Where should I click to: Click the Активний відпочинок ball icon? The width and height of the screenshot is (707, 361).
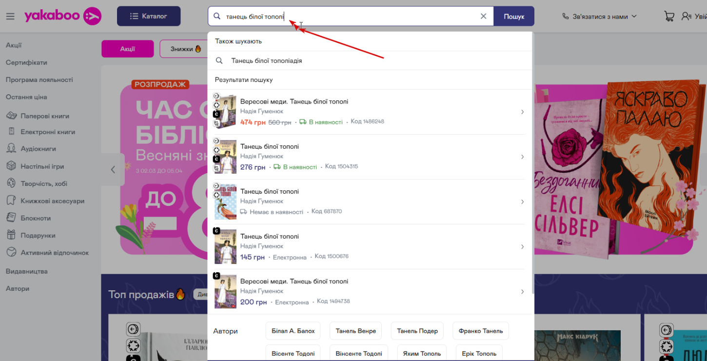(11, 253)
